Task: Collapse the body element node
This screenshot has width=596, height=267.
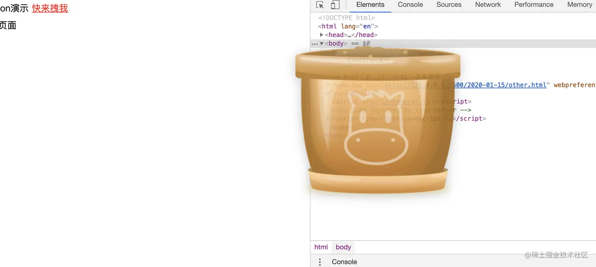Action: coord(322,43)
